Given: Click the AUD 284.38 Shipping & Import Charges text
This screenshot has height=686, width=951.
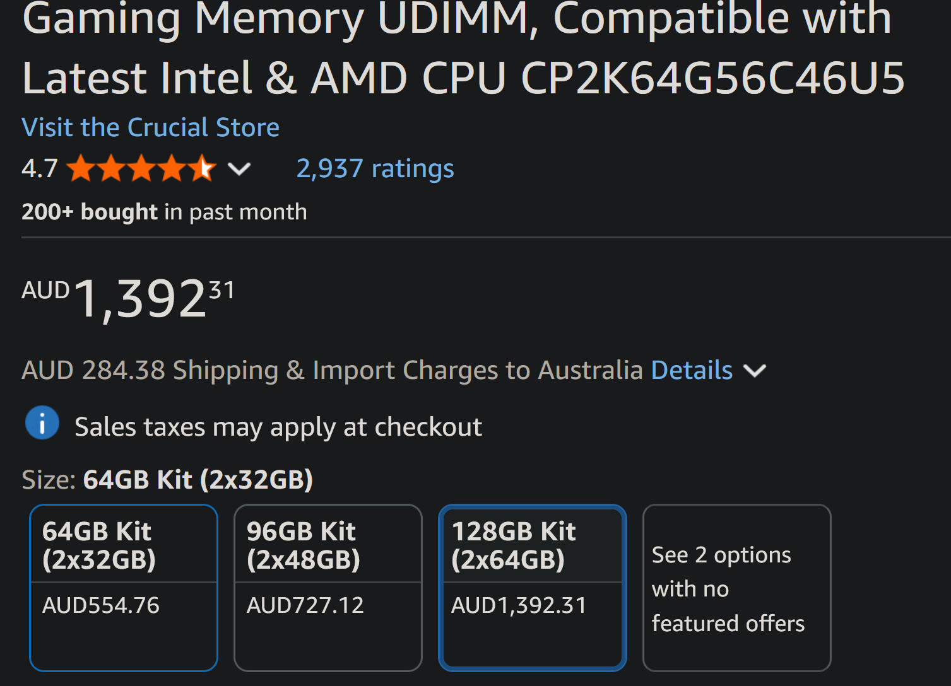Looking at the screenshot, I should coord(331,371).
